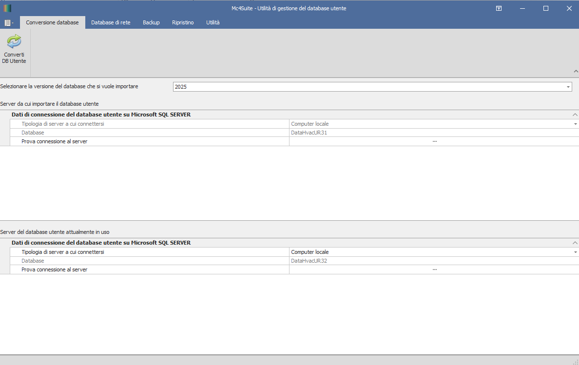The width and height of the screenshot is (579, 365).
Task: Click the DataHvacUR31 database field
Action: 434,133
